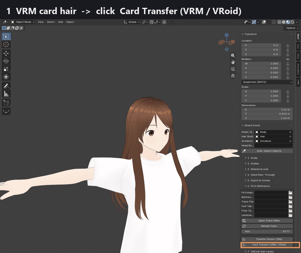Select the Annotate pencil tool
The image size is (301, 253).
[6, 86]
